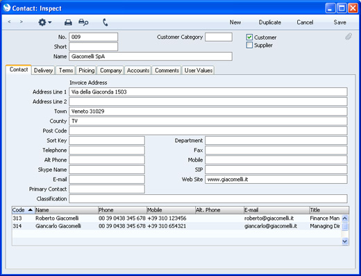
Task: Save the contact record
Action: (x=339, y=22)
